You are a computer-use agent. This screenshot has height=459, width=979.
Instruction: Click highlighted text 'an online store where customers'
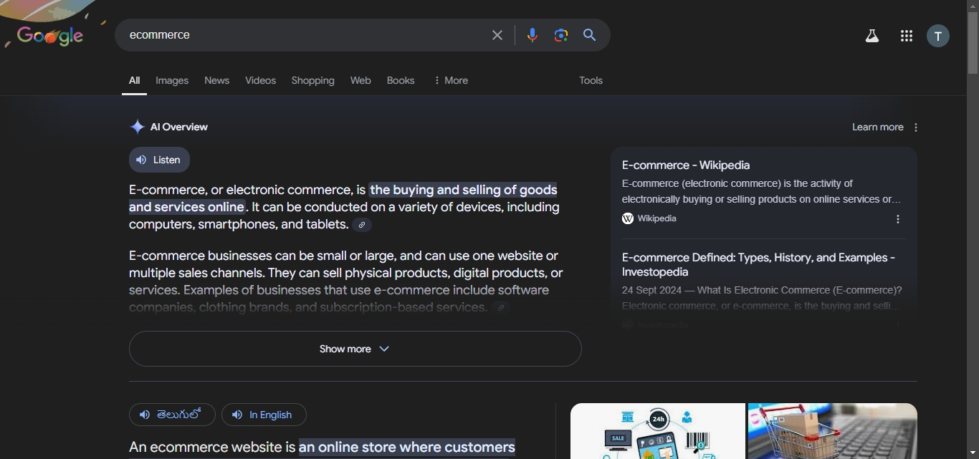(407, 448)
